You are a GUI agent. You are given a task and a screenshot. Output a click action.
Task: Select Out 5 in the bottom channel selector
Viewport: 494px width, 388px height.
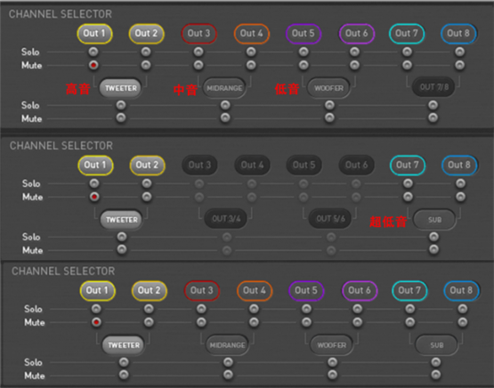click(x=306, y=290)
